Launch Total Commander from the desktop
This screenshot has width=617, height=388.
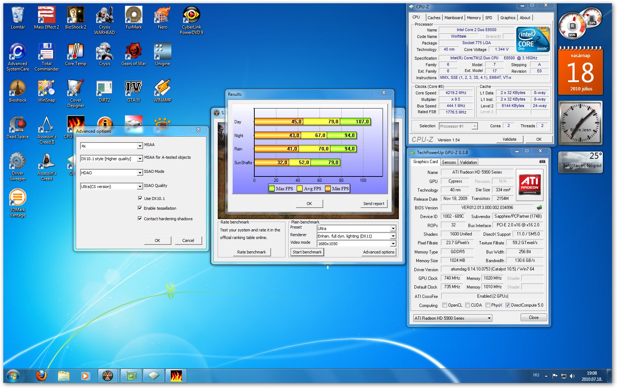click(46, 57)
